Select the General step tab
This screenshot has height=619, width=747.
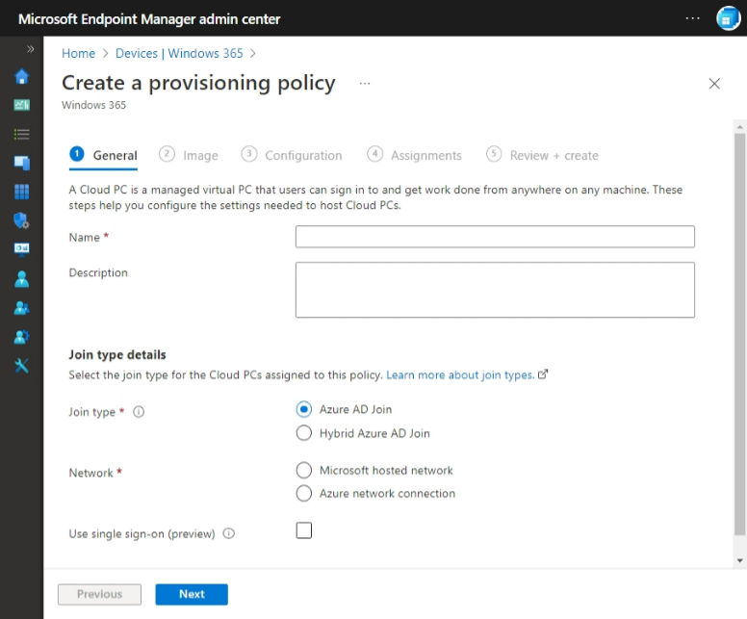103,155
